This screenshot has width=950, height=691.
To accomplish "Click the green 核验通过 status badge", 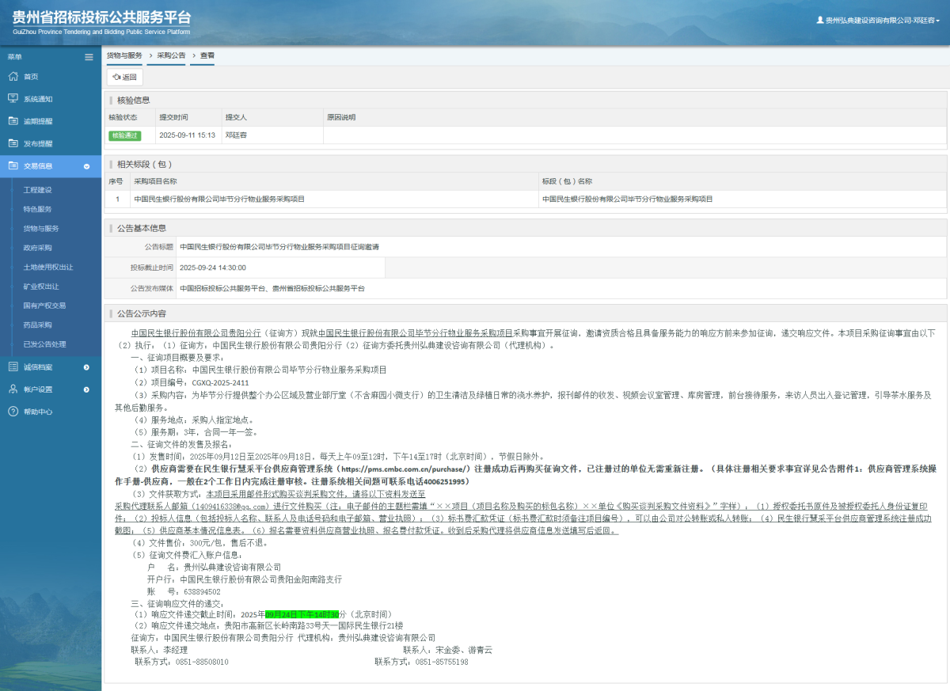I will [x=125, y=135].
